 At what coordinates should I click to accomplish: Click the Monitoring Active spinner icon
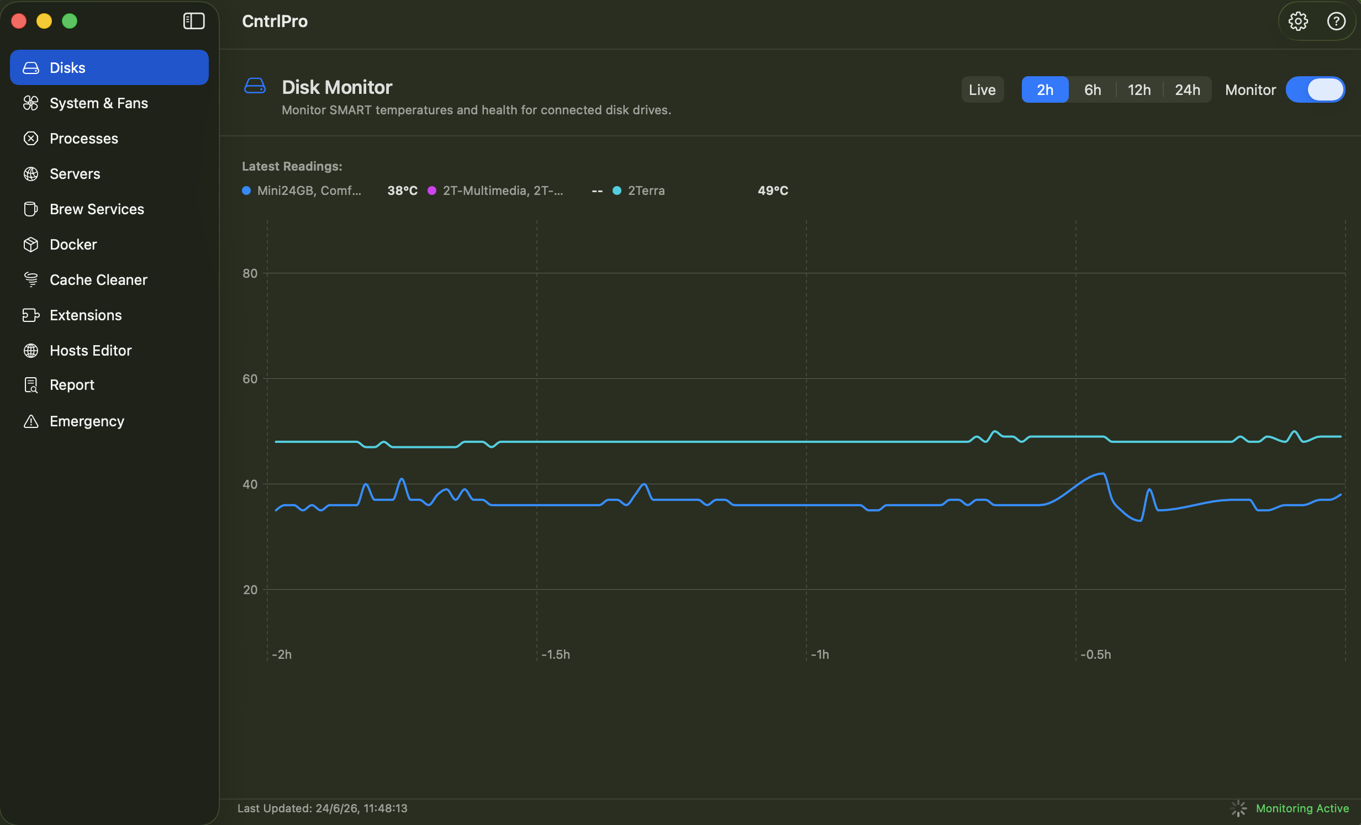[1239, 808]
